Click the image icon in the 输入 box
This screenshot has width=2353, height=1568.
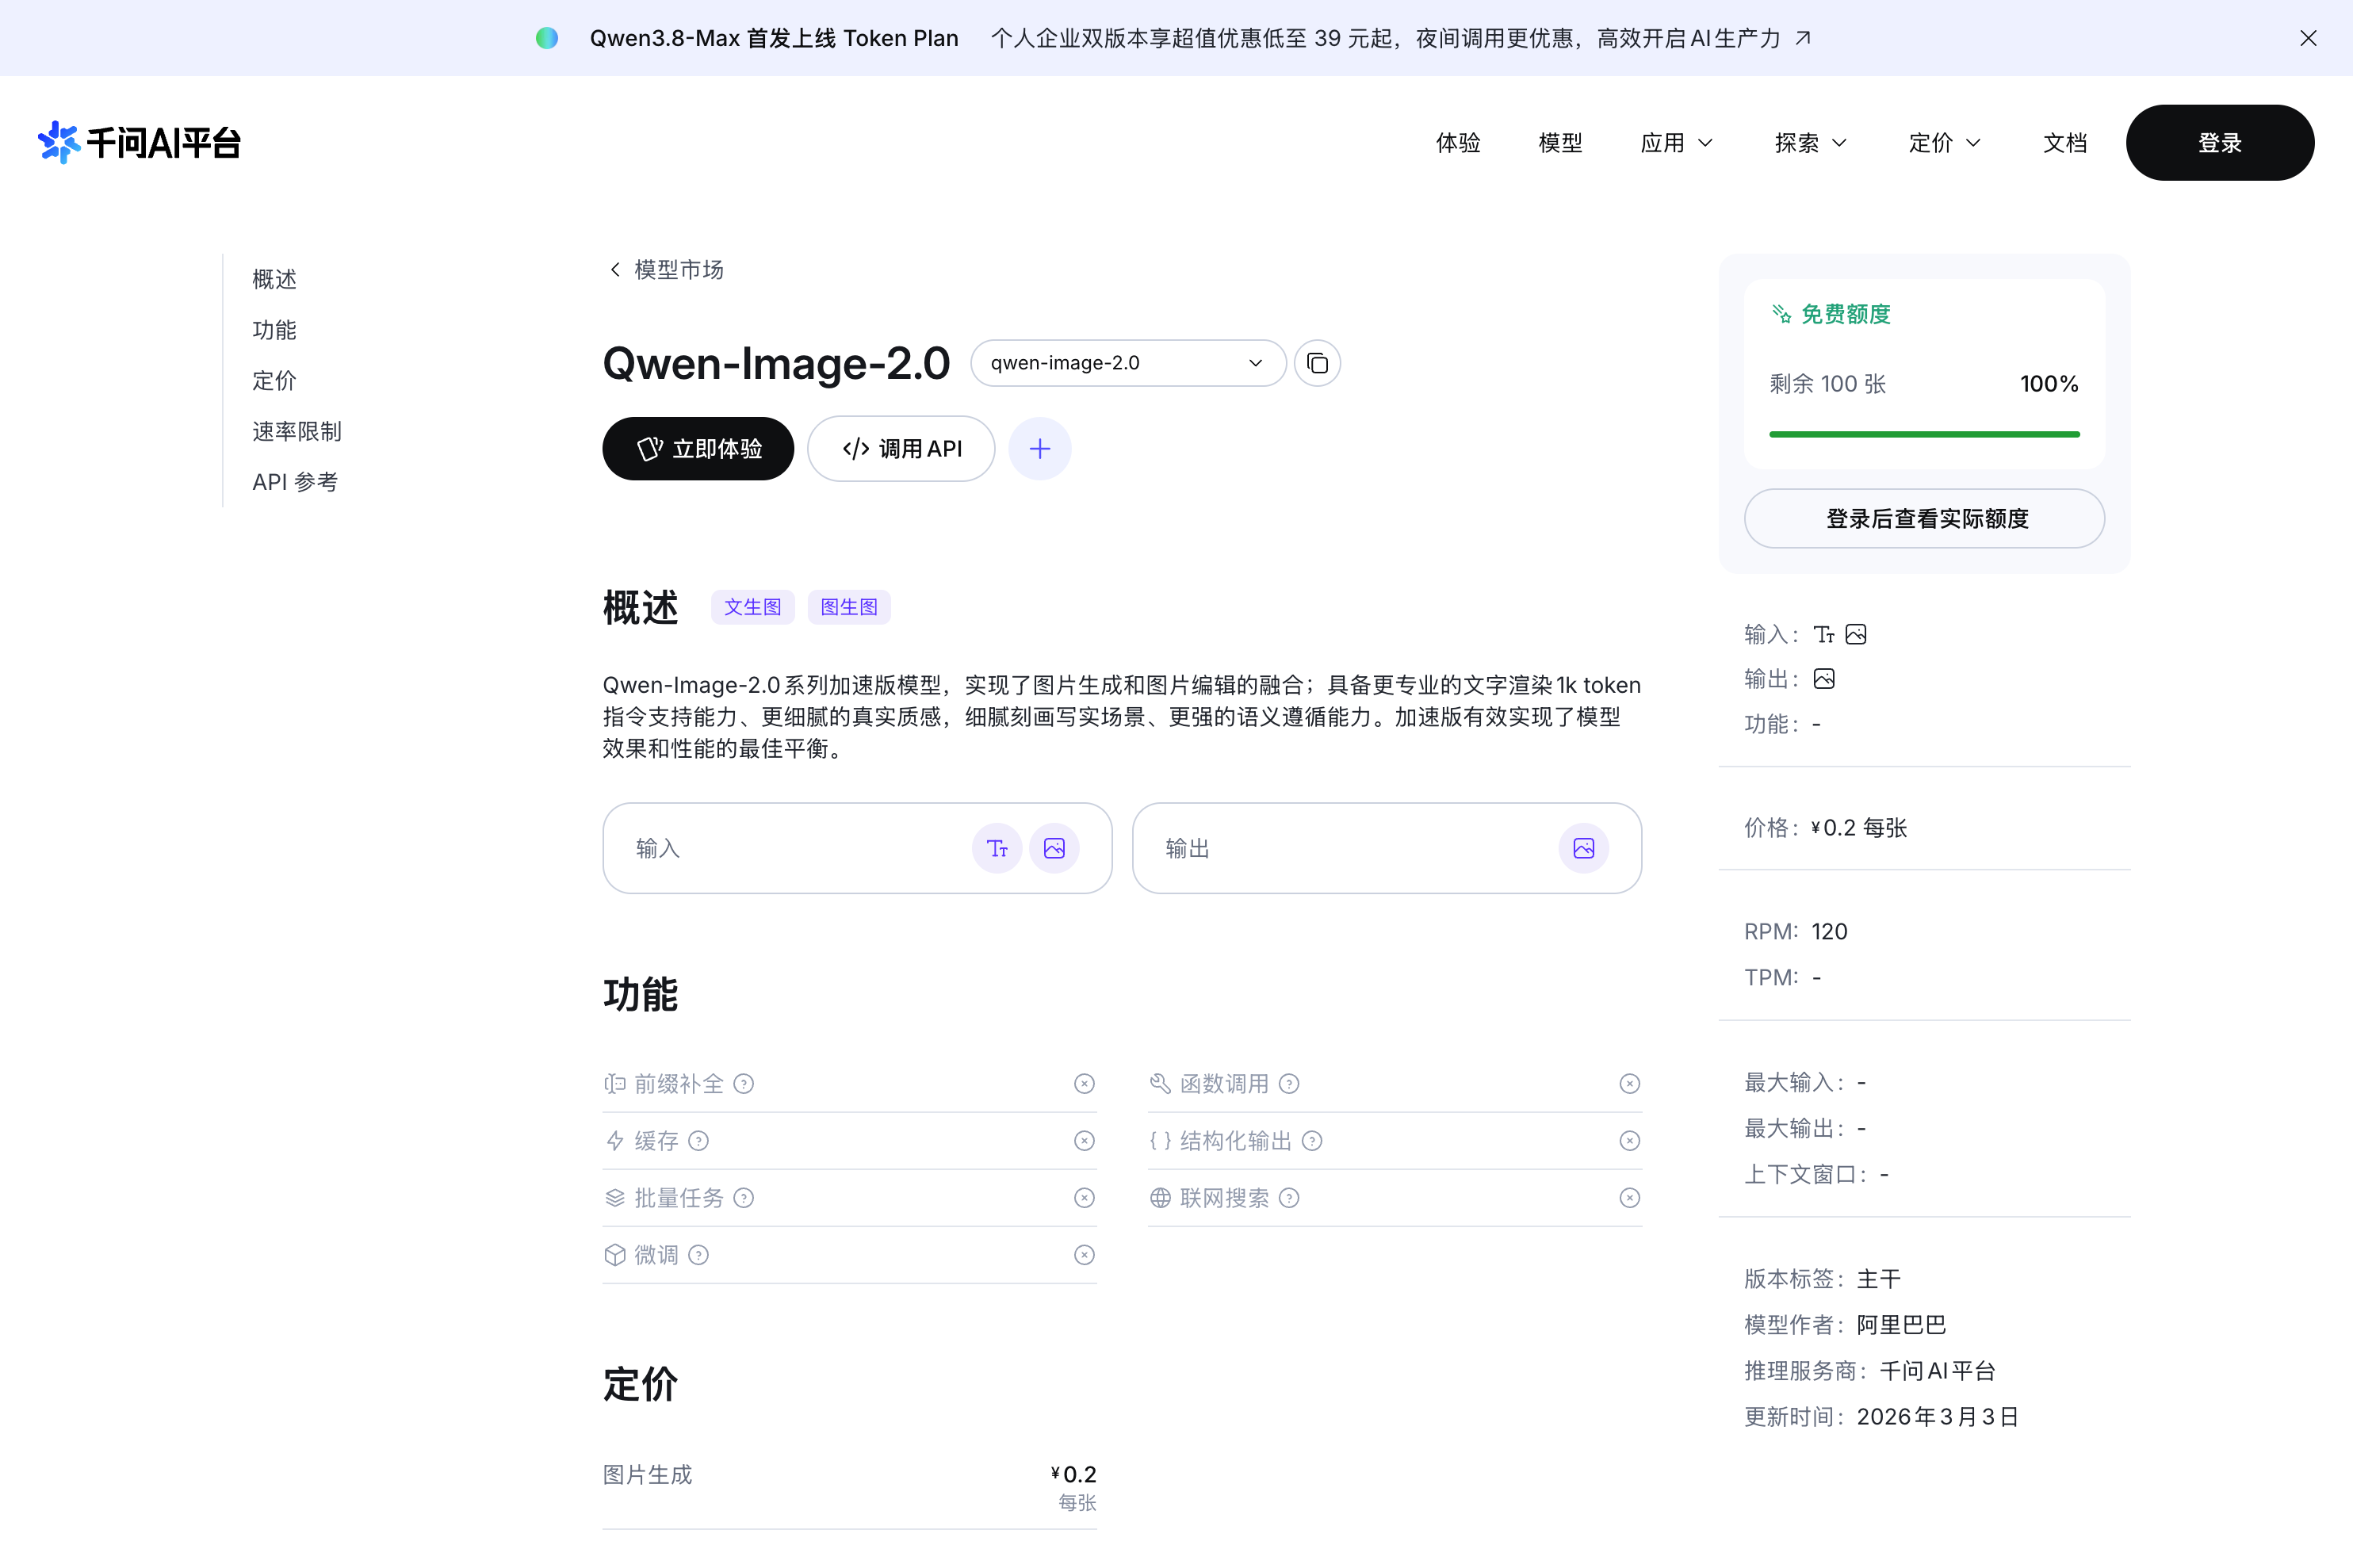pos(1054,849)
